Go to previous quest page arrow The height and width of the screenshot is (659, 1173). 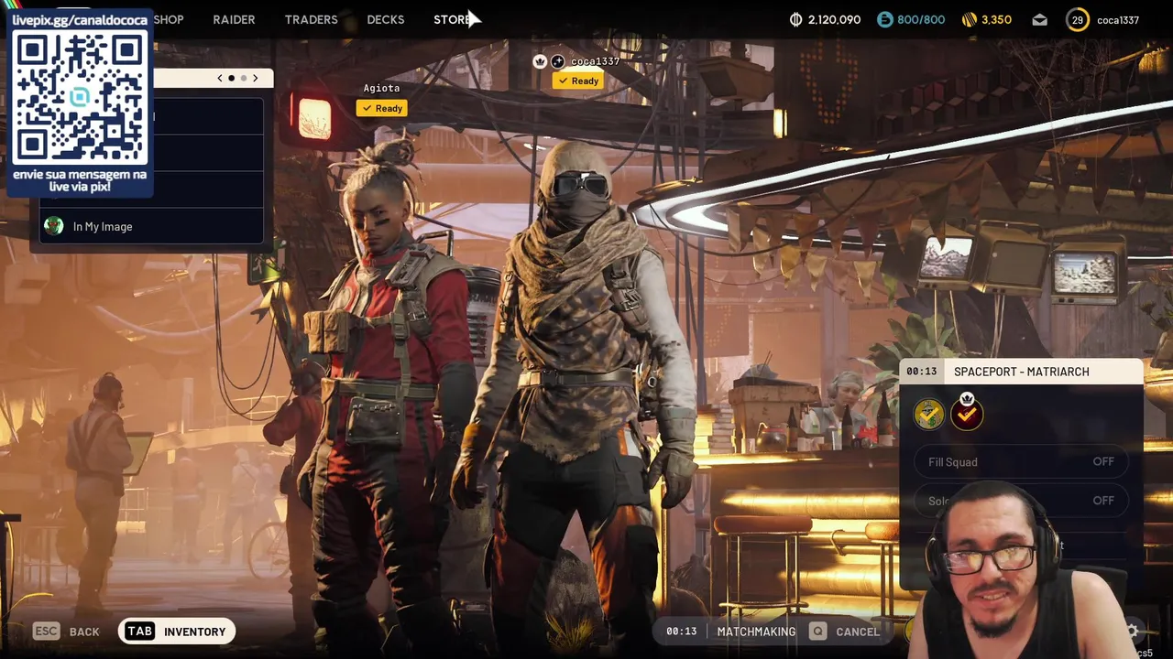tap(220, 78)
